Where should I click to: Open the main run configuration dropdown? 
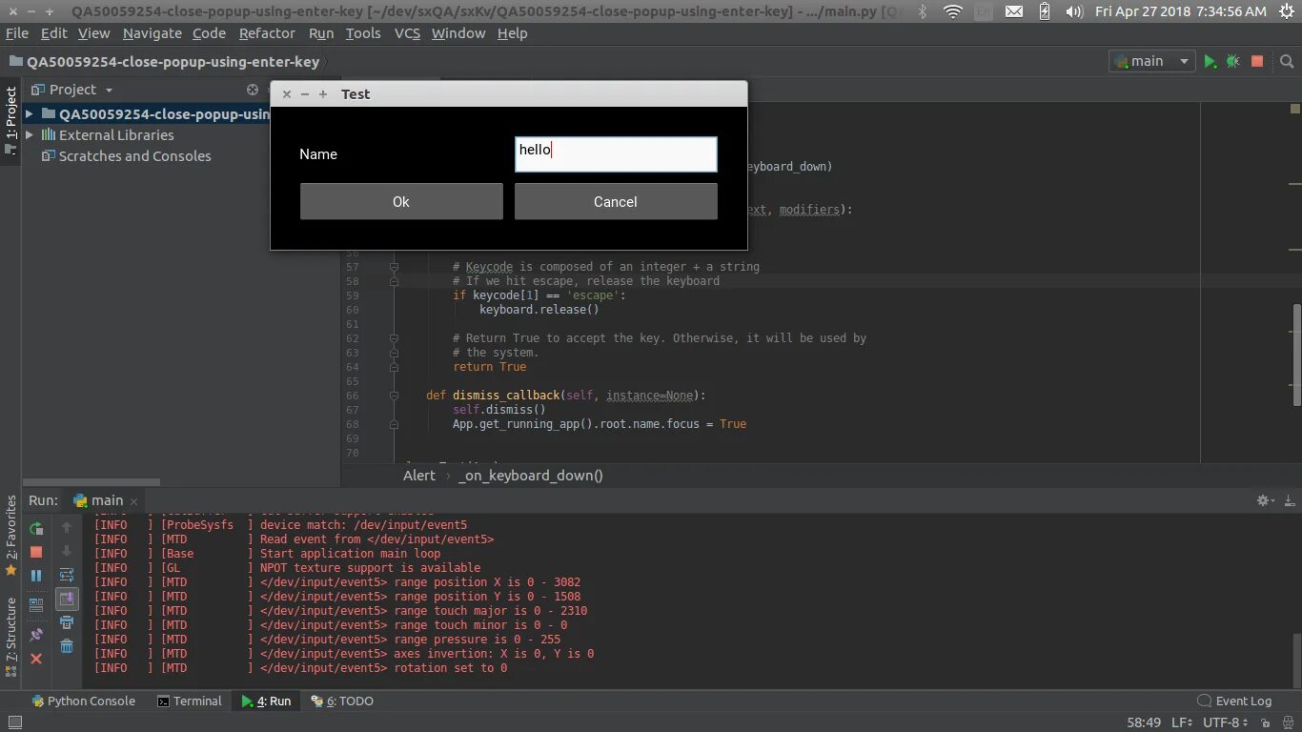tap(1152, 61)
